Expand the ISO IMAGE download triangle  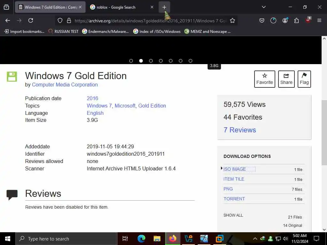point(222,168)
